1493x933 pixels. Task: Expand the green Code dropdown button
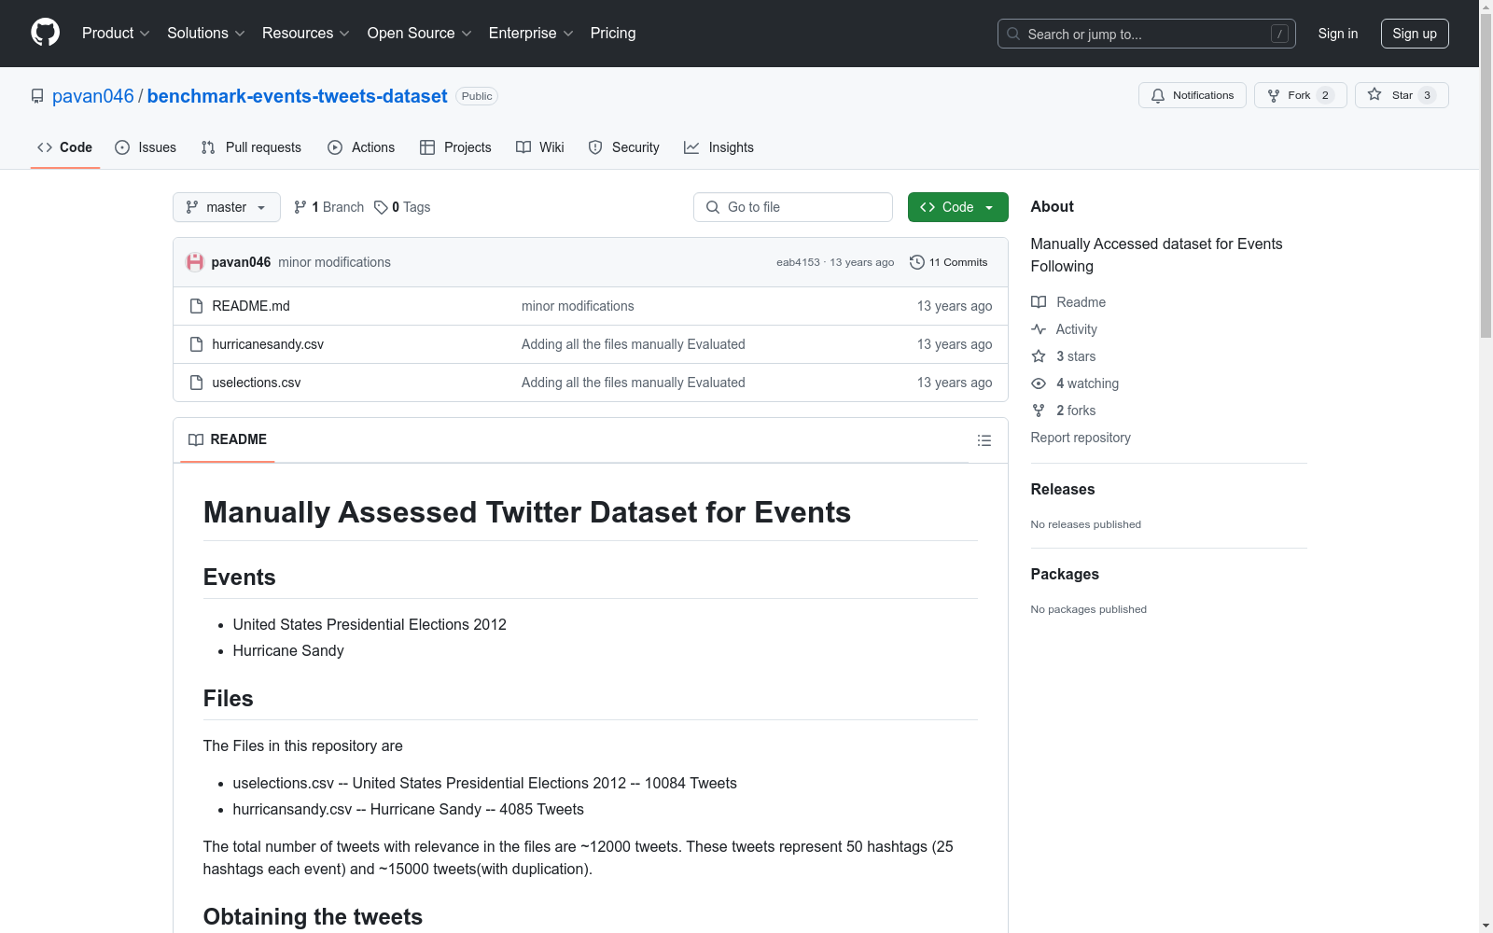(958, 207)
